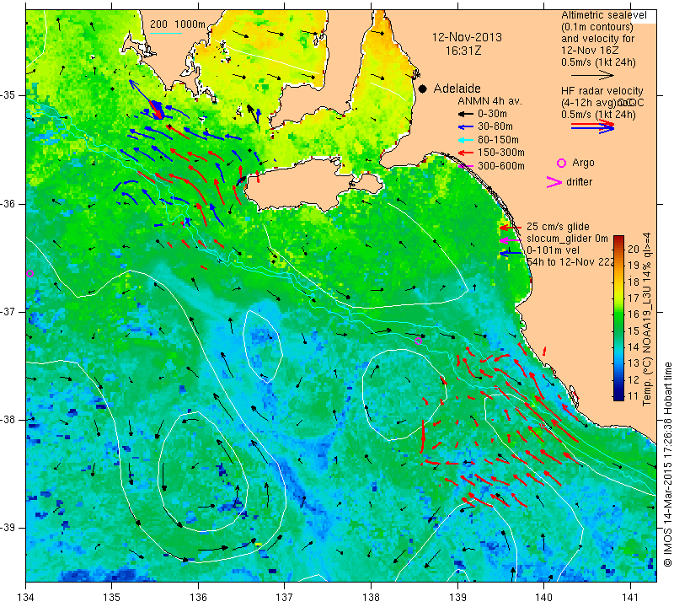Click the -39 latitude axis label
The height and width of the screenshot is (607, 674).
8,528
